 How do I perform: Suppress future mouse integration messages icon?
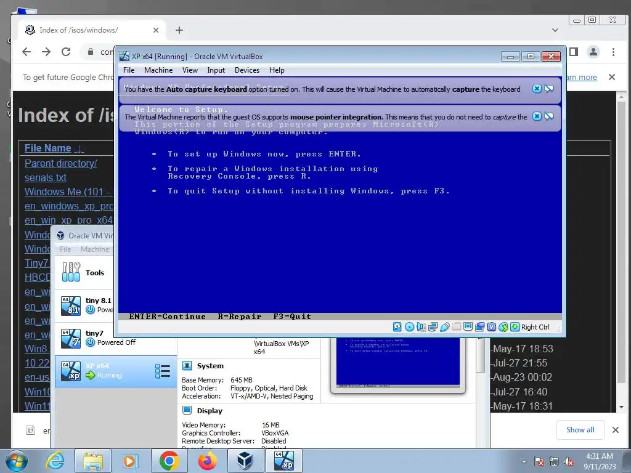click(x=549, y=116)
